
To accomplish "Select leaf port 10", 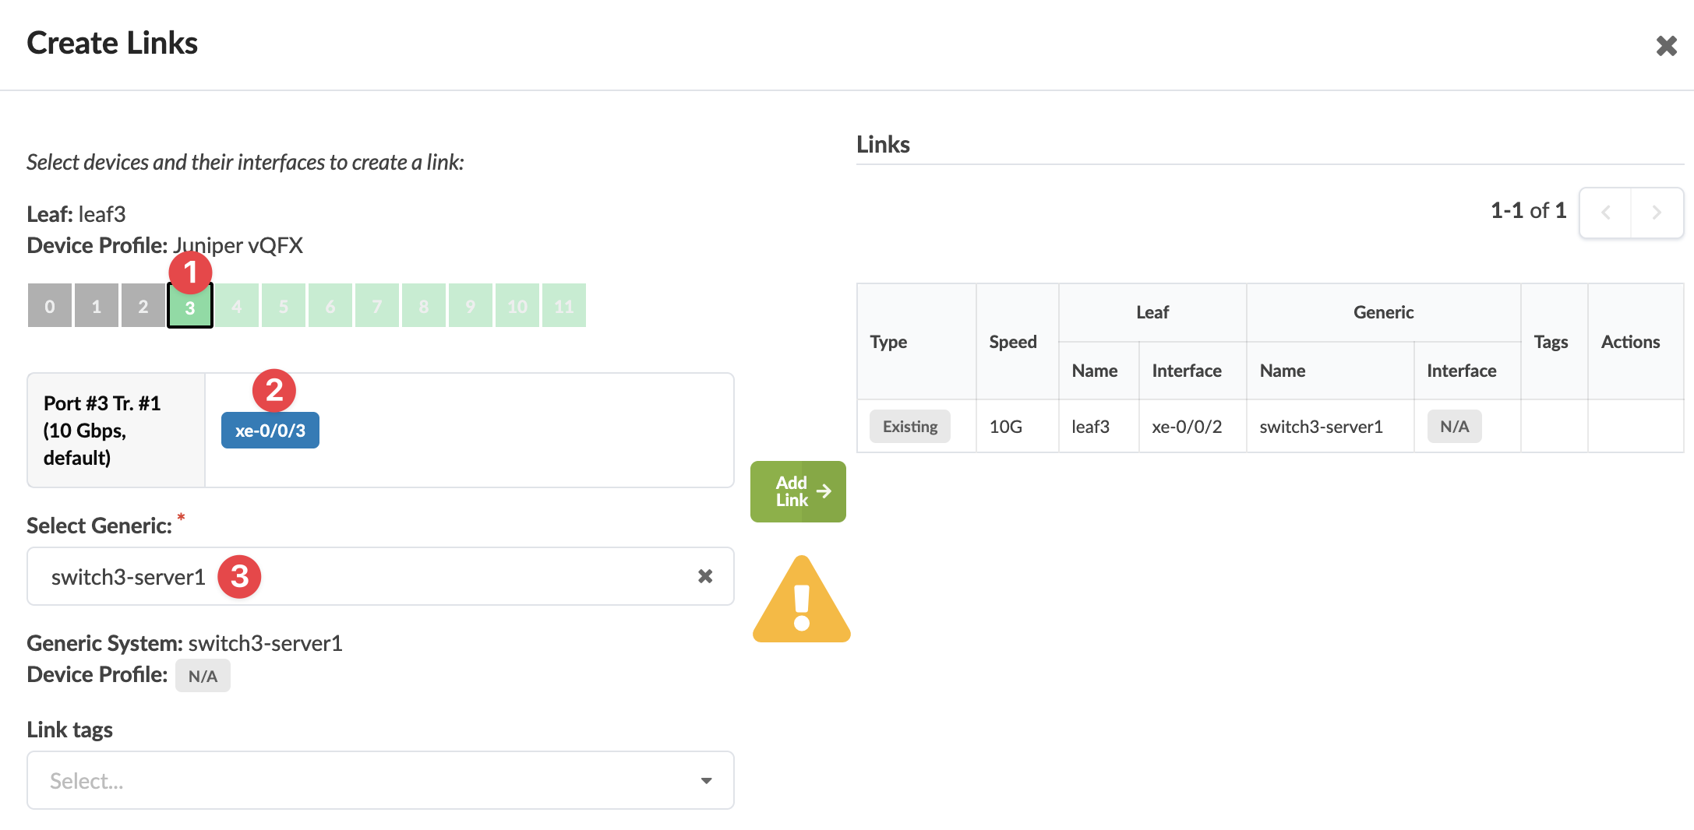I will [517, 306].
